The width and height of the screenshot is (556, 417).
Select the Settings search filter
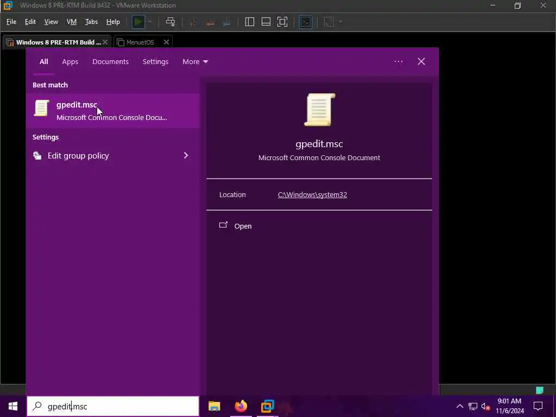155,62
